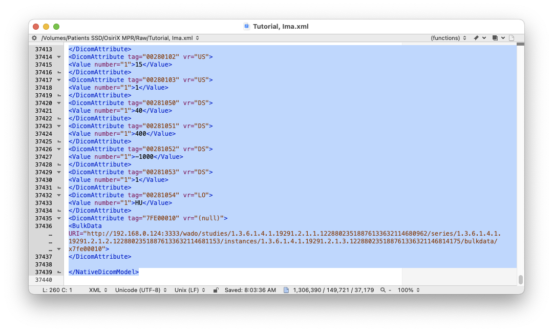Collapse the fold at line 37429

pyautogui.click(x=59, y=172)
